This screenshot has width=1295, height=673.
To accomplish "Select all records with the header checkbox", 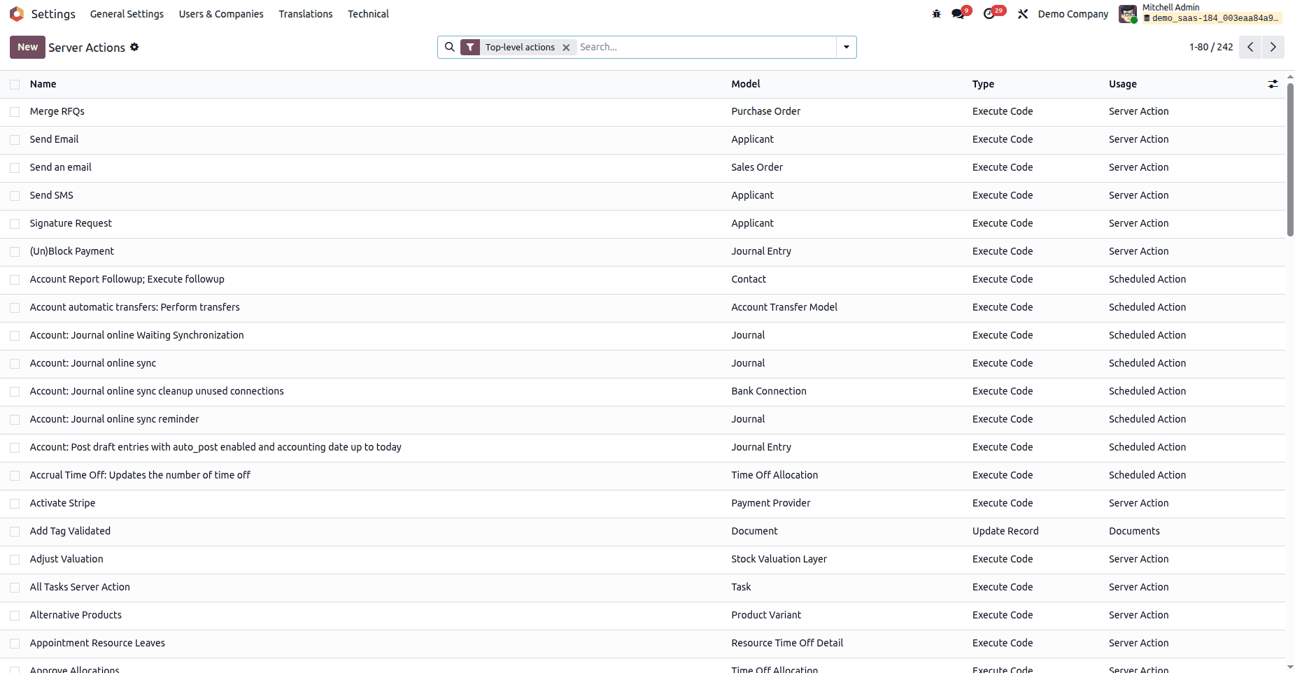I will click(15, 84).
